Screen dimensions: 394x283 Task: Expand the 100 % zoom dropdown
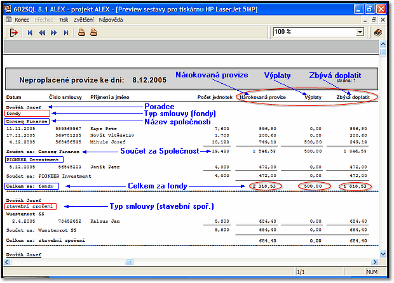pos(360,32)
